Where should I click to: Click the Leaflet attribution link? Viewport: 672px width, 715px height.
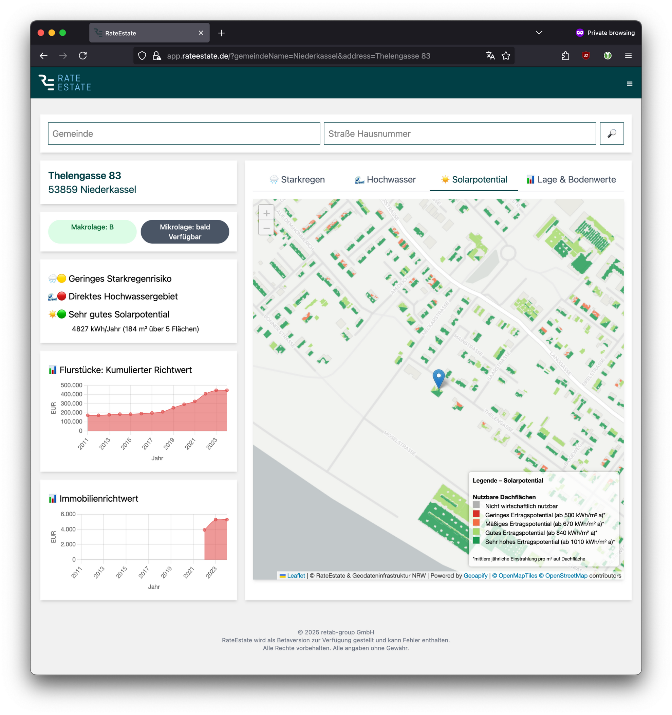[295, 575]
